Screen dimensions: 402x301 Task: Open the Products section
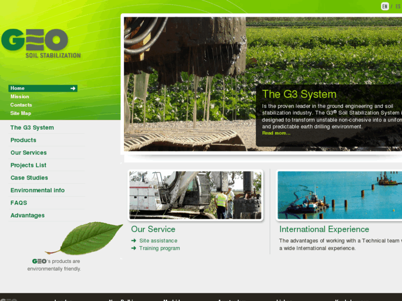click(x=23, y=140)
